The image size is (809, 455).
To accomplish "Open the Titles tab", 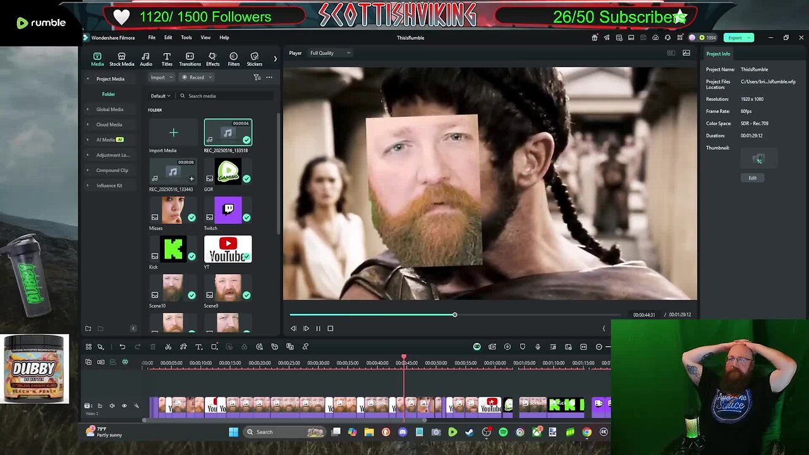I will [x=167, y=59].
